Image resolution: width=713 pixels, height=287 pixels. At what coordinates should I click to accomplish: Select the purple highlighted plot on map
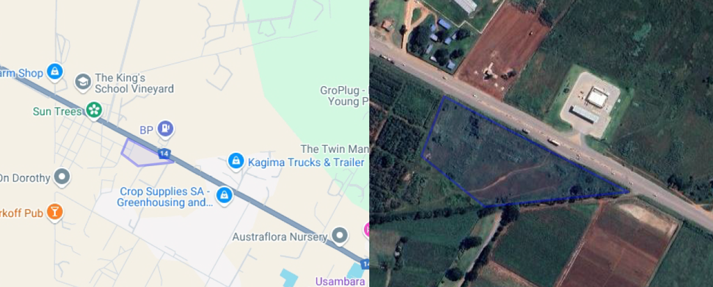[144, 154]
